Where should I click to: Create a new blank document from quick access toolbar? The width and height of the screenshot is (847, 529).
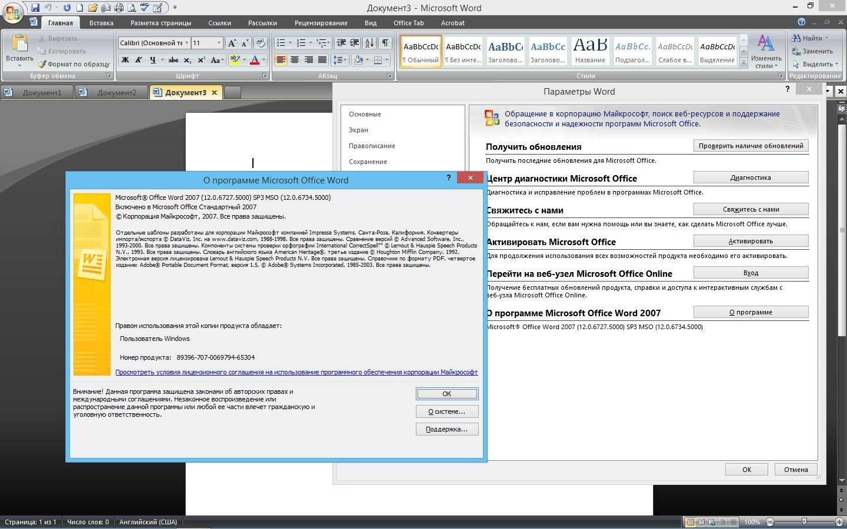point(79,8)
